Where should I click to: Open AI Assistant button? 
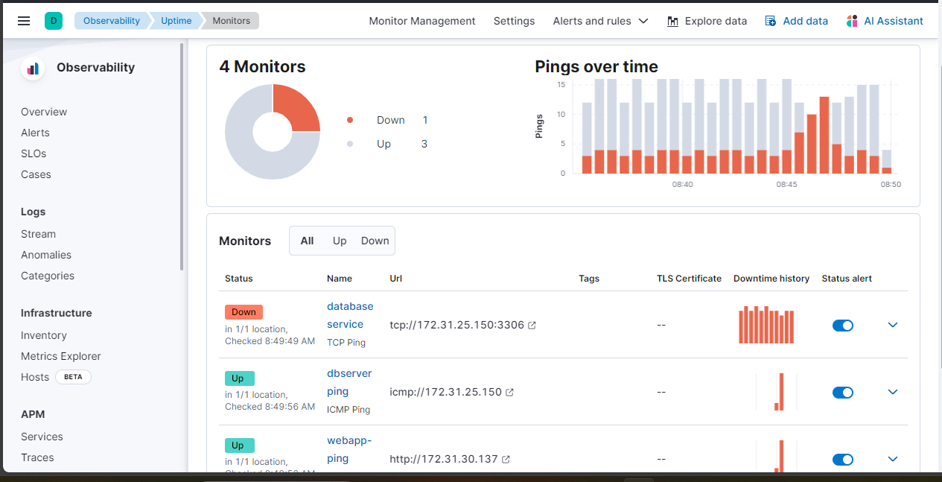click(x=885, y=21)
